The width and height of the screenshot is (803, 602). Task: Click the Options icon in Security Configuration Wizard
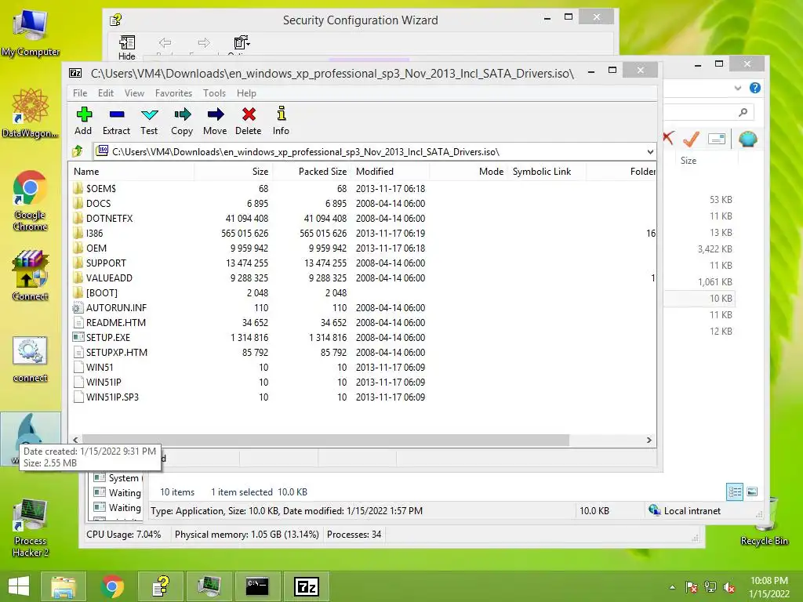tap(242, 45)
